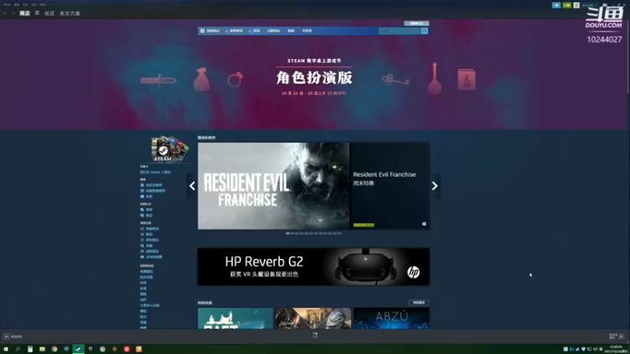This screenshot has width=630, height=354.
Task: Show the previous featured carousel item
Action: [x=192, y=186]
